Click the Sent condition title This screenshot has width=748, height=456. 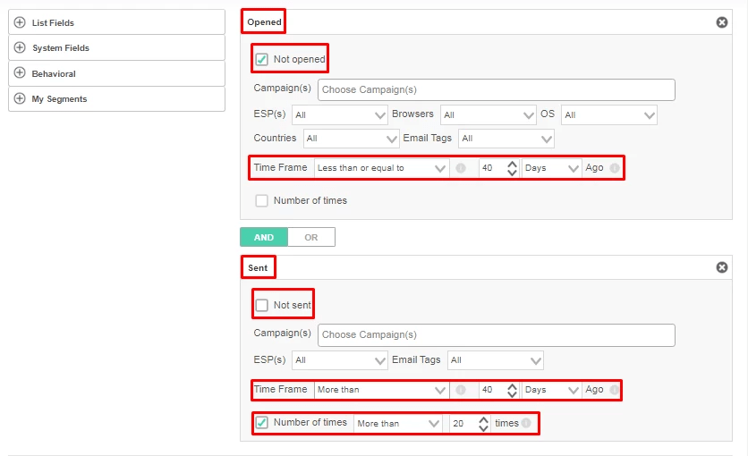point(258,267)
